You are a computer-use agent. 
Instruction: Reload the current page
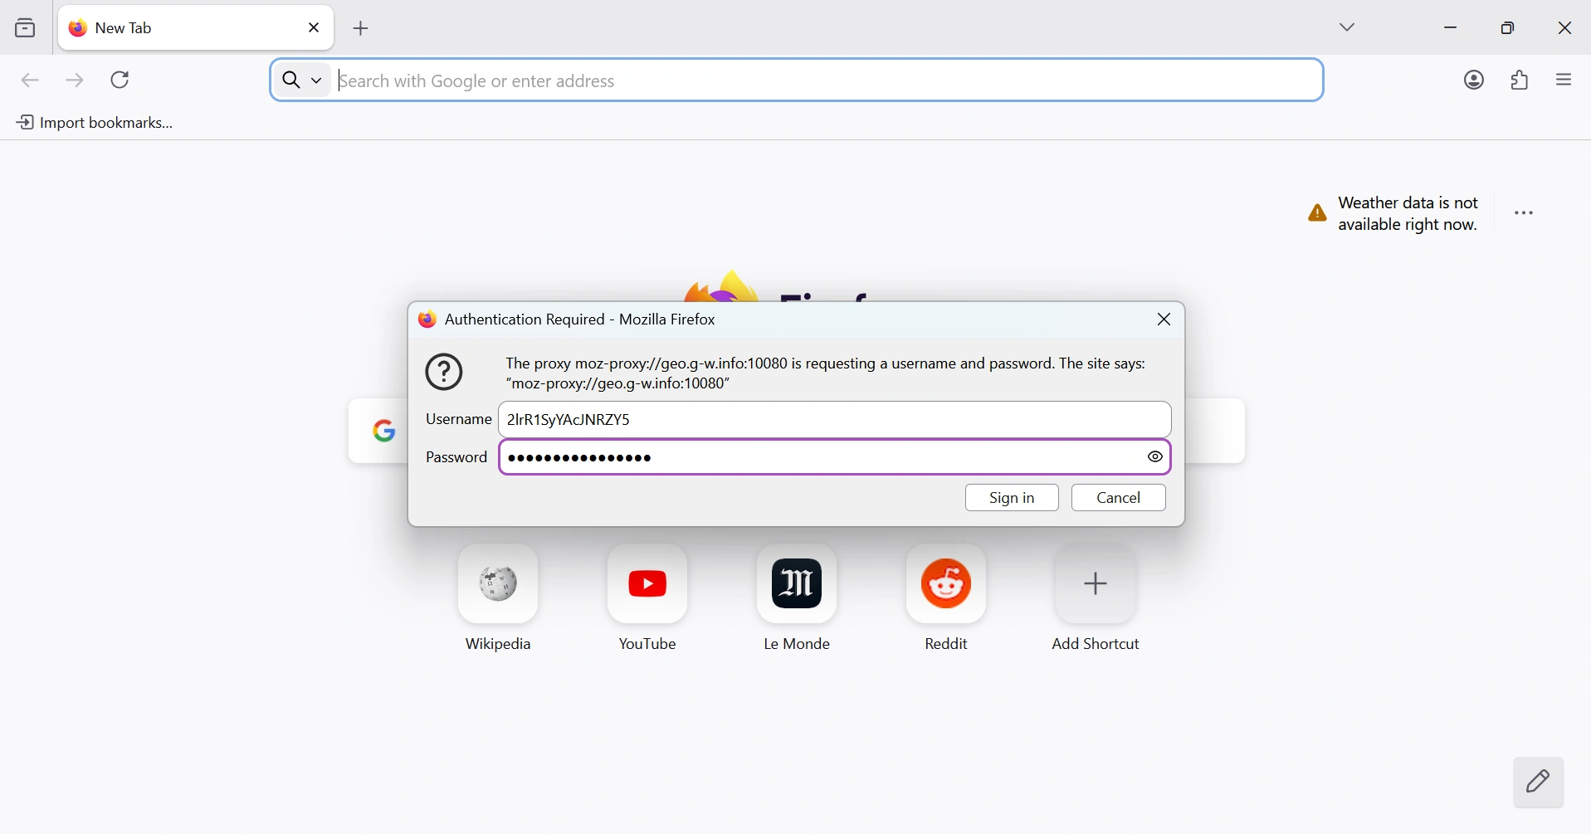point(121,80)
